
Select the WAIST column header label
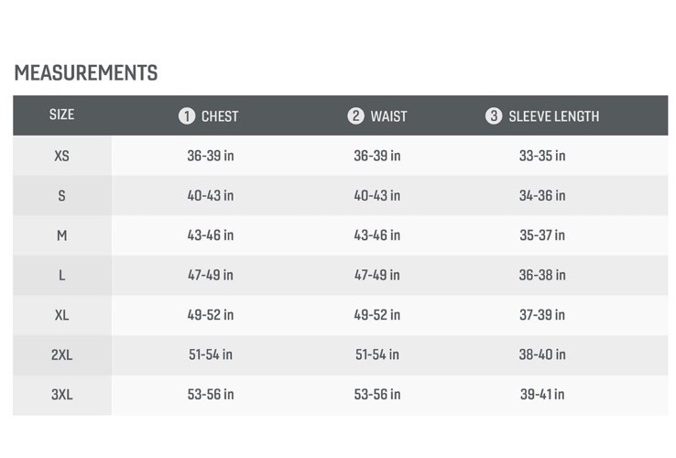[389, 116]
